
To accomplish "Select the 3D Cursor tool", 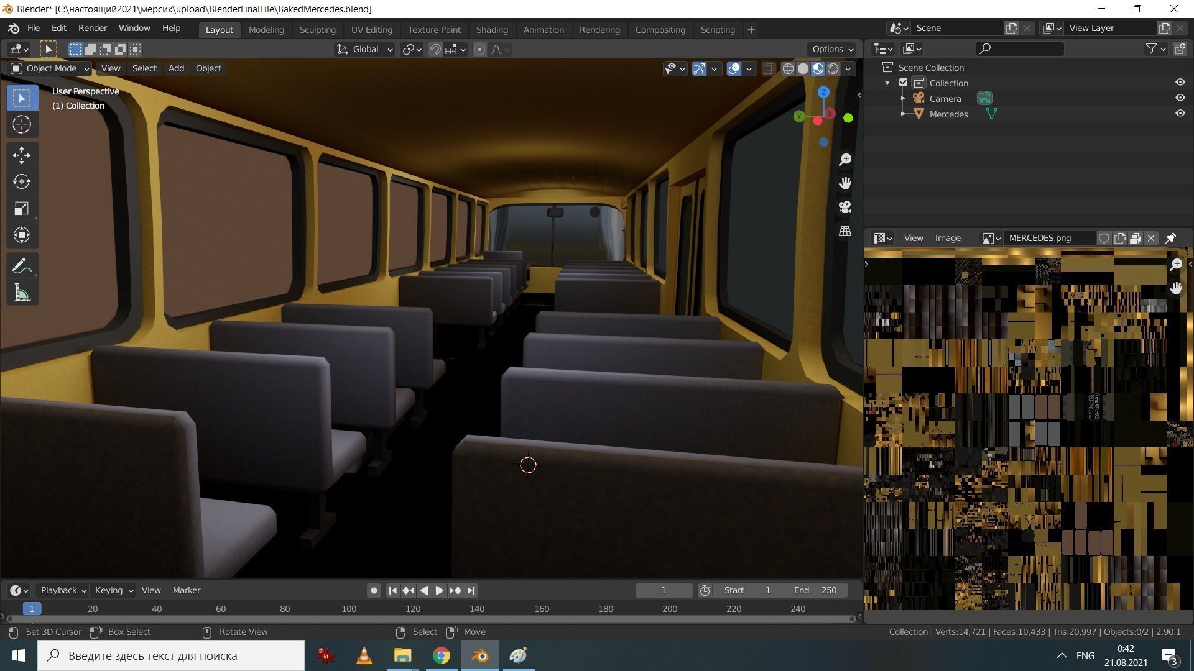I will 22,124.
